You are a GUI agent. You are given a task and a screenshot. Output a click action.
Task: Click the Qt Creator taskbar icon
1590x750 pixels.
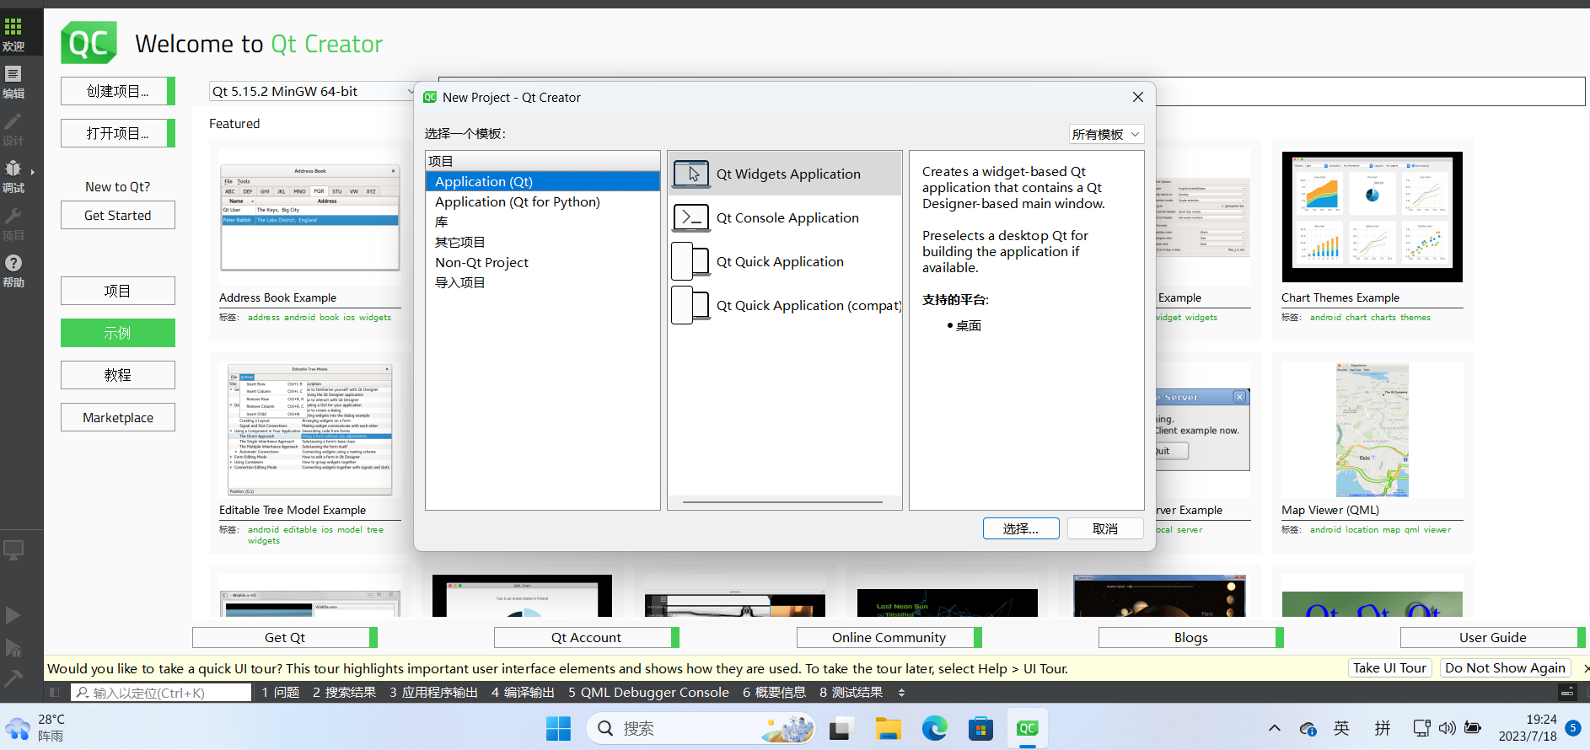[x=1027, y=728]
